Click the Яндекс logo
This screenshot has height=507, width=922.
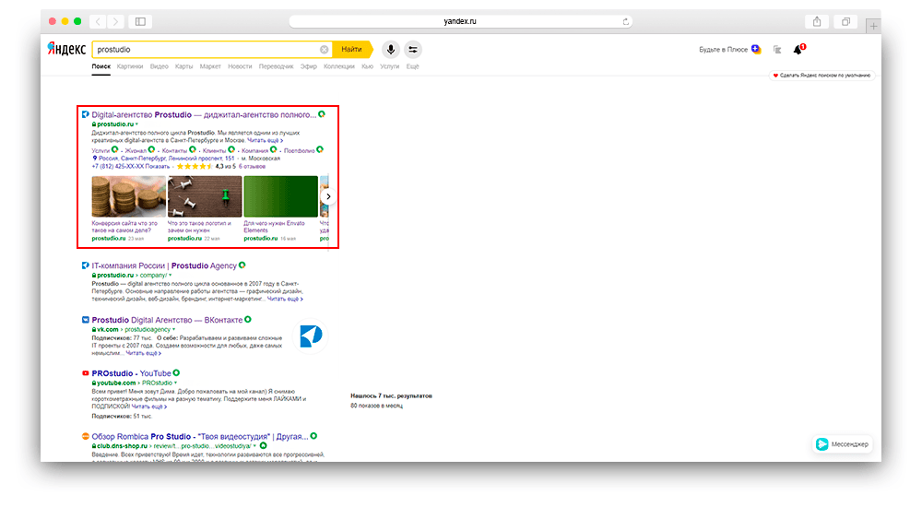(66, 49)
